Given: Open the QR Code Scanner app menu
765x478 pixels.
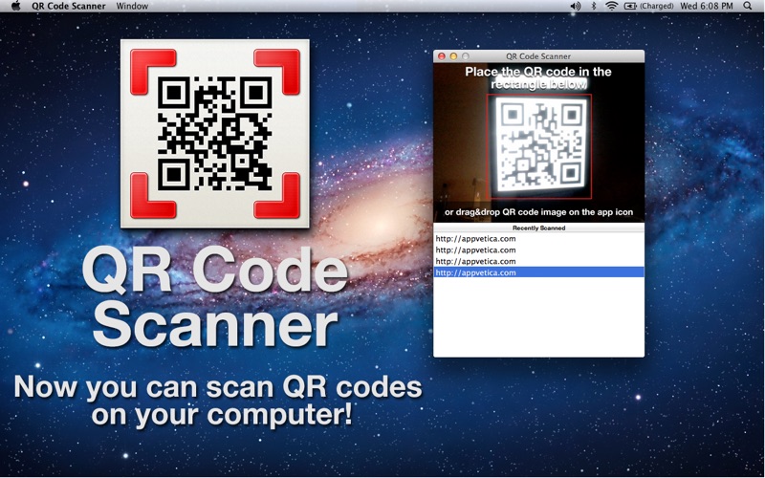Looking at the screenshot, I should [x=68, y=6].
